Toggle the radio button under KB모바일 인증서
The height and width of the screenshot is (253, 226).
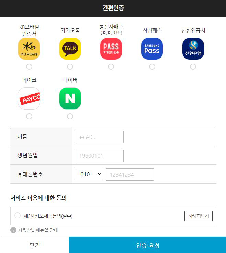(x=29, y=67)
